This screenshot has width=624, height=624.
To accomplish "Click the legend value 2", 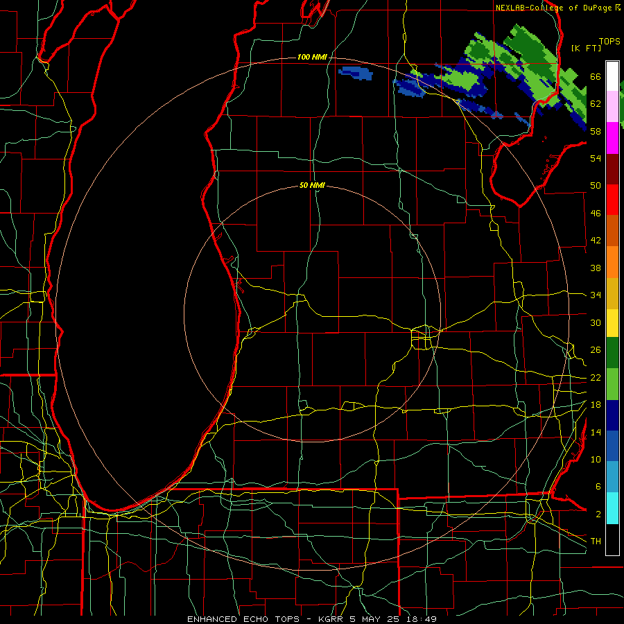I will [x=598, y=514].
